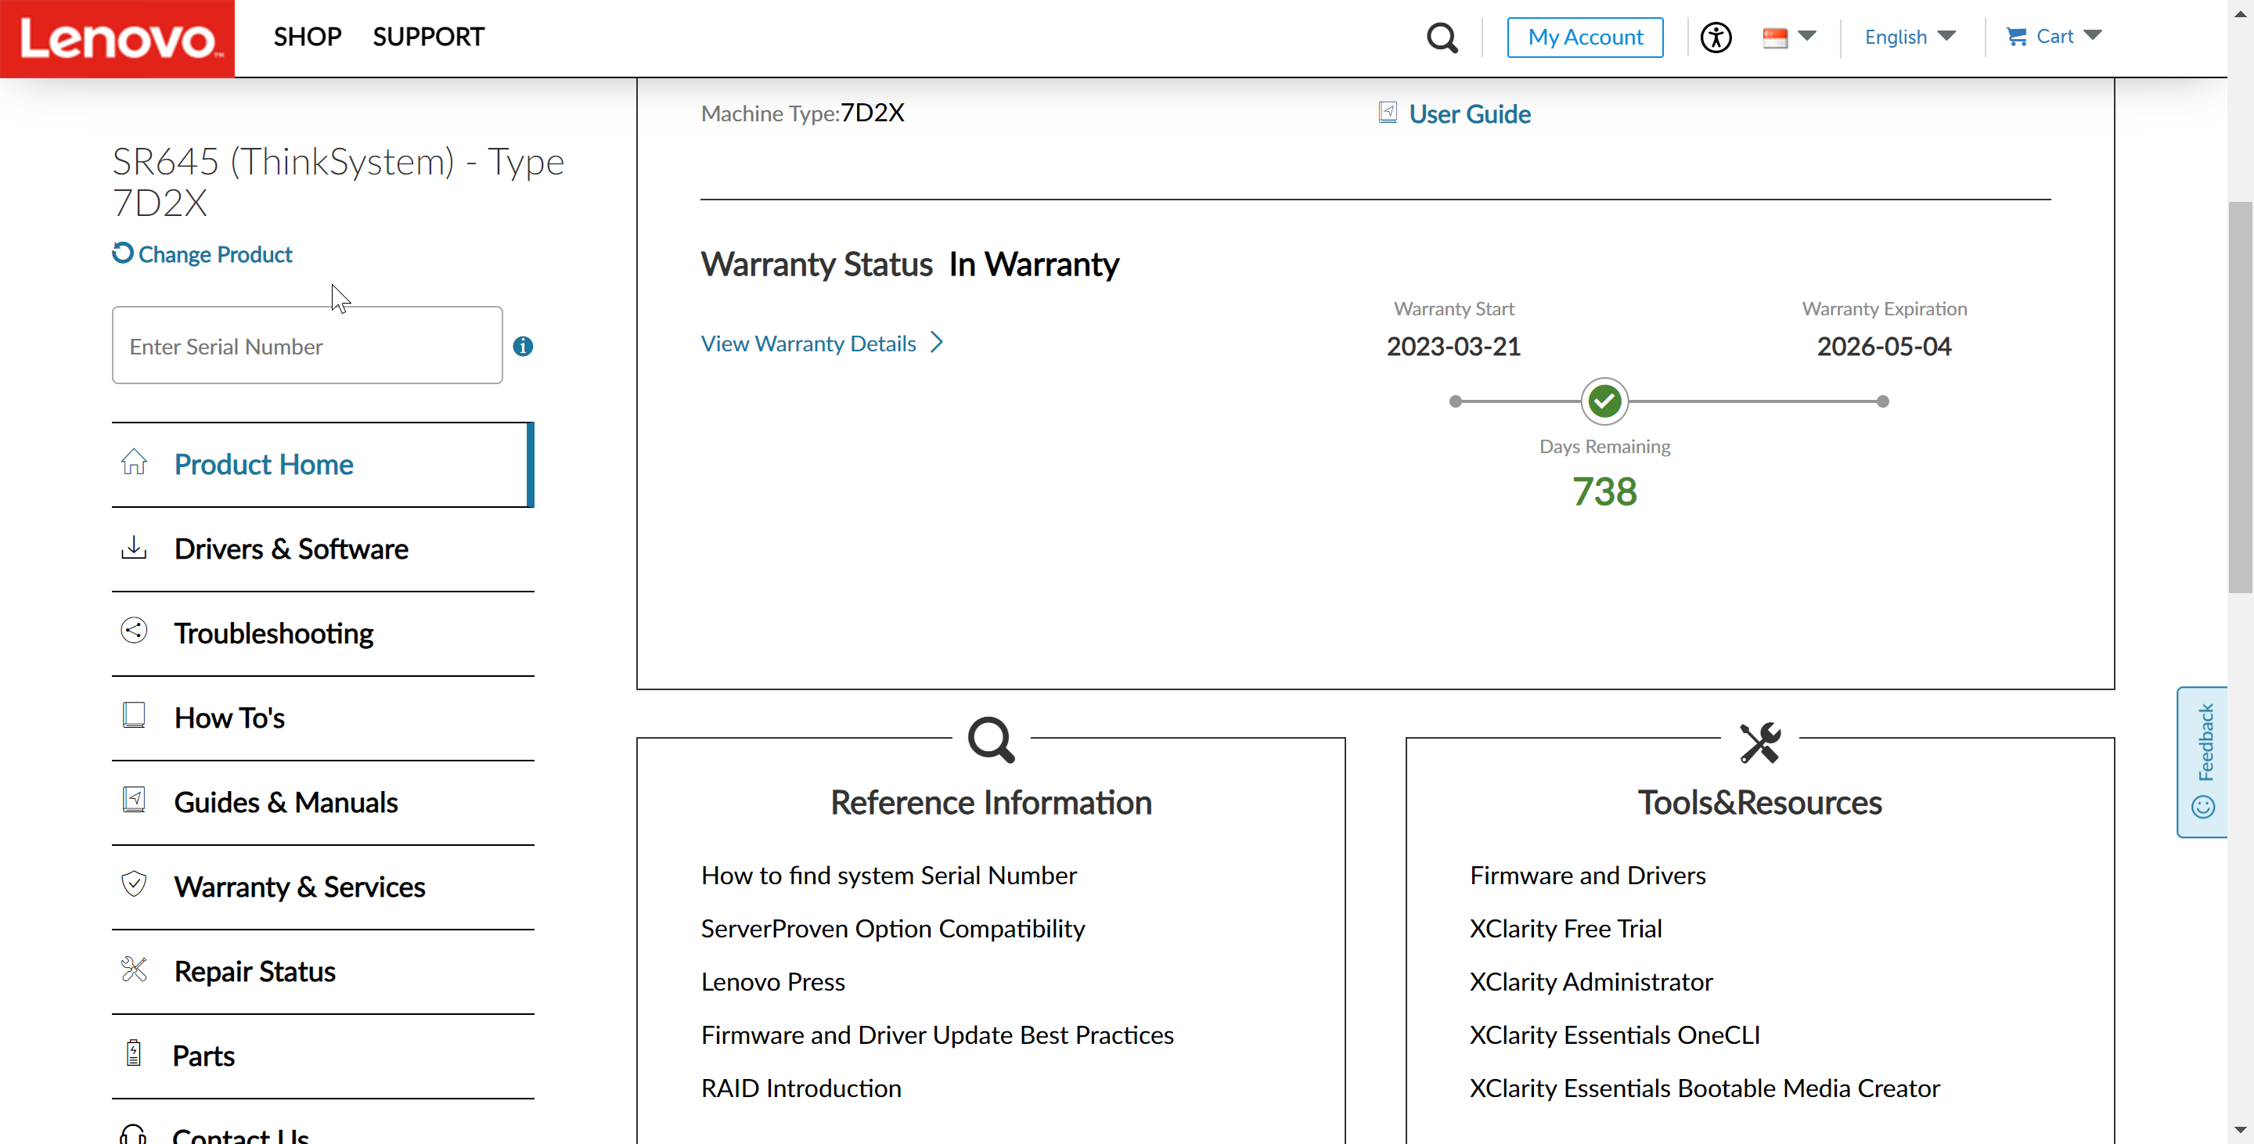This screenshot has width=2254, height=1144.
Task: Open the RAID Introduction link
Action: point(801,1089)
